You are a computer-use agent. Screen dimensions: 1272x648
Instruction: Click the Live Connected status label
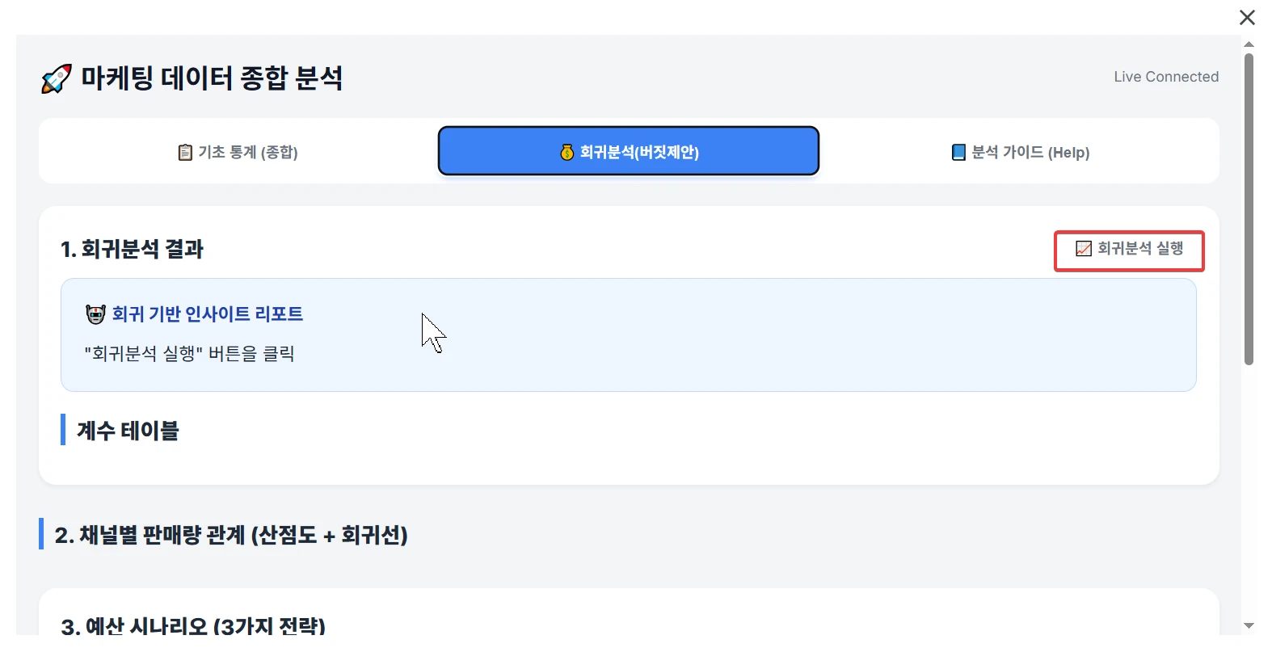[x=1165, y=77]
